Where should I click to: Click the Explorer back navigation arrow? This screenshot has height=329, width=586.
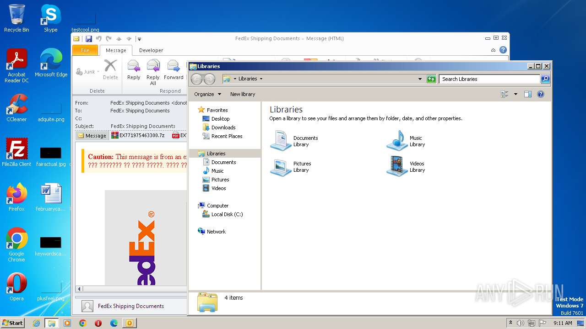tap(196, 79)
